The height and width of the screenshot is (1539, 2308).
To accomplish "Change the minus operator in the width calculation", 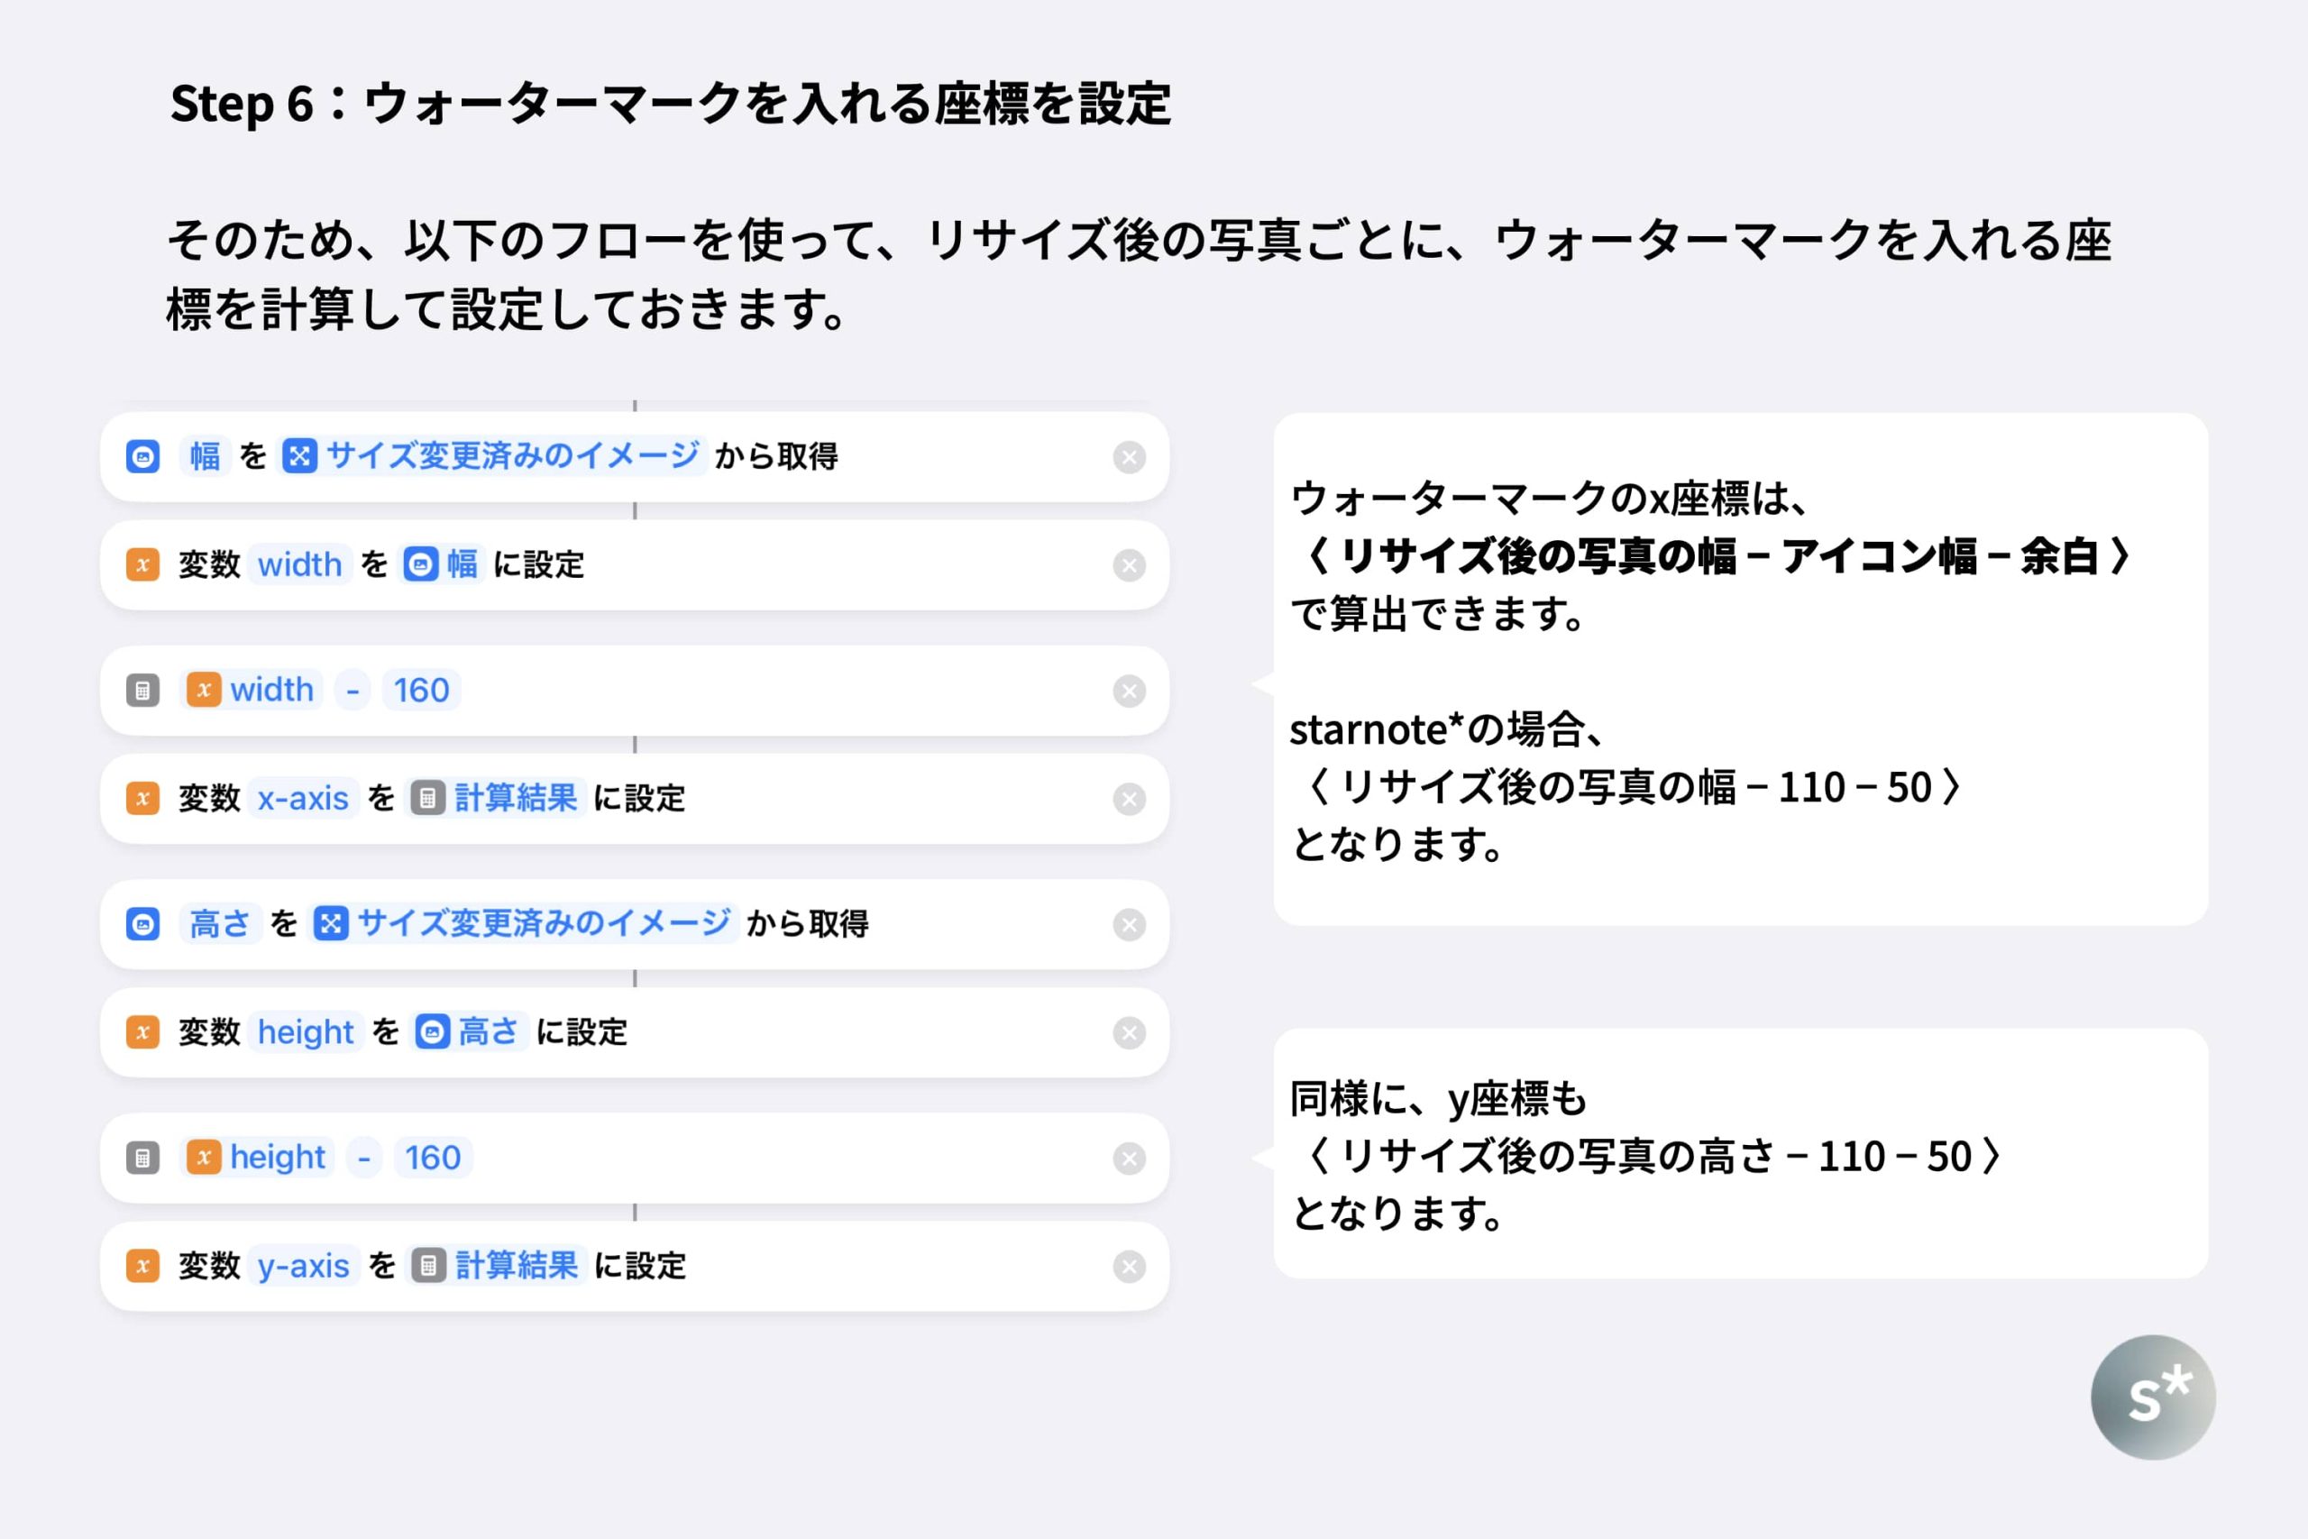I will click(x=353, y=690).
